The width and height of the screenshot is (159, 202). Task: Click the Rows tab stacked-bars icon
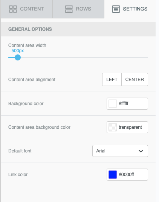69,9
